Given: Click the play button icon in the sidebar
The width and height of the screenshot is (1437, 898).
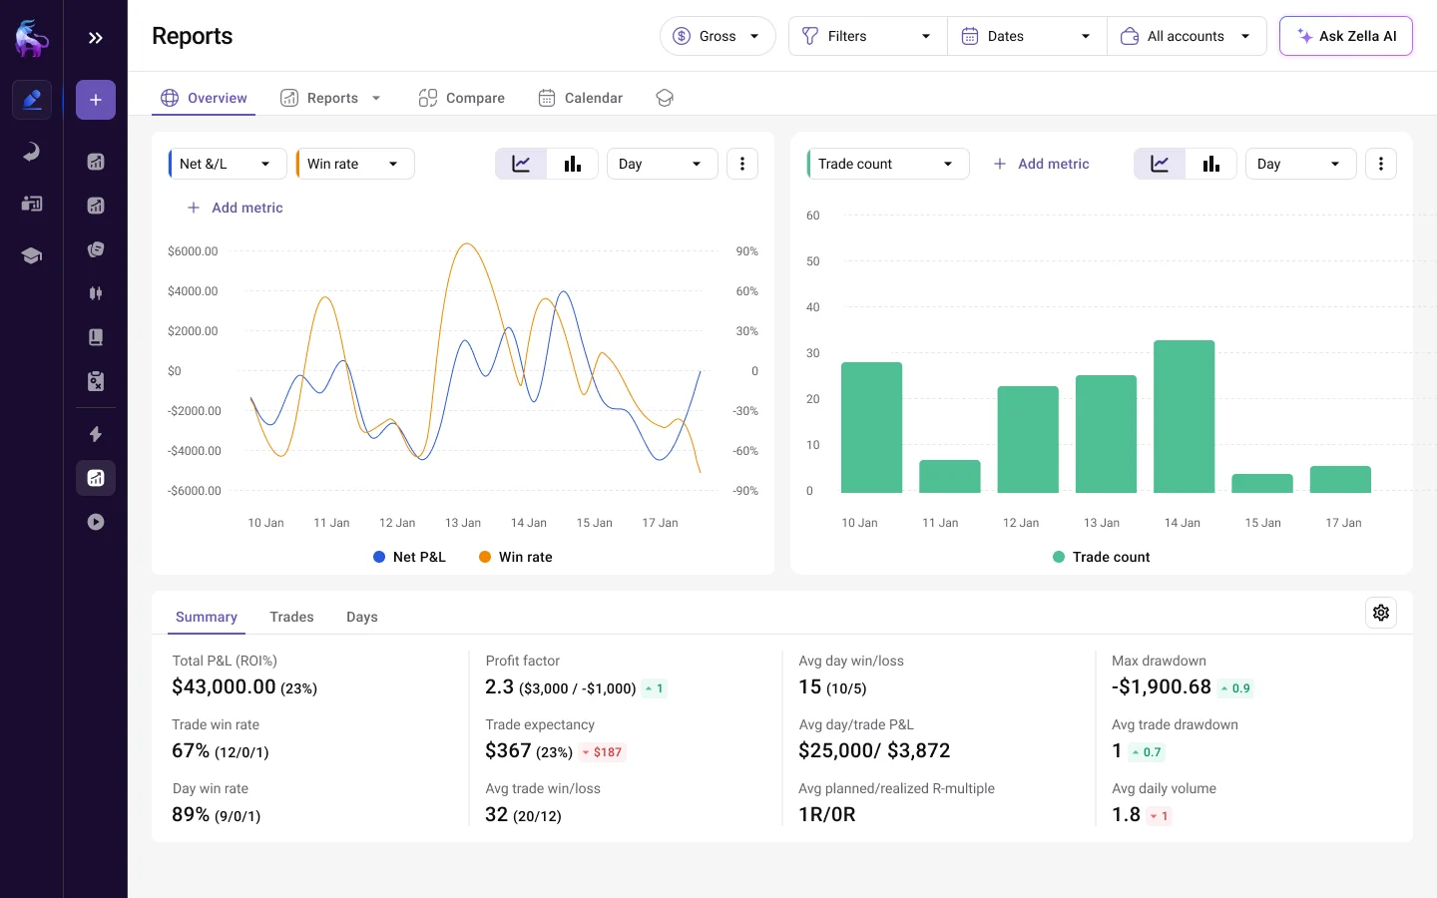Looking at the screenshot, I should [96, 522].
